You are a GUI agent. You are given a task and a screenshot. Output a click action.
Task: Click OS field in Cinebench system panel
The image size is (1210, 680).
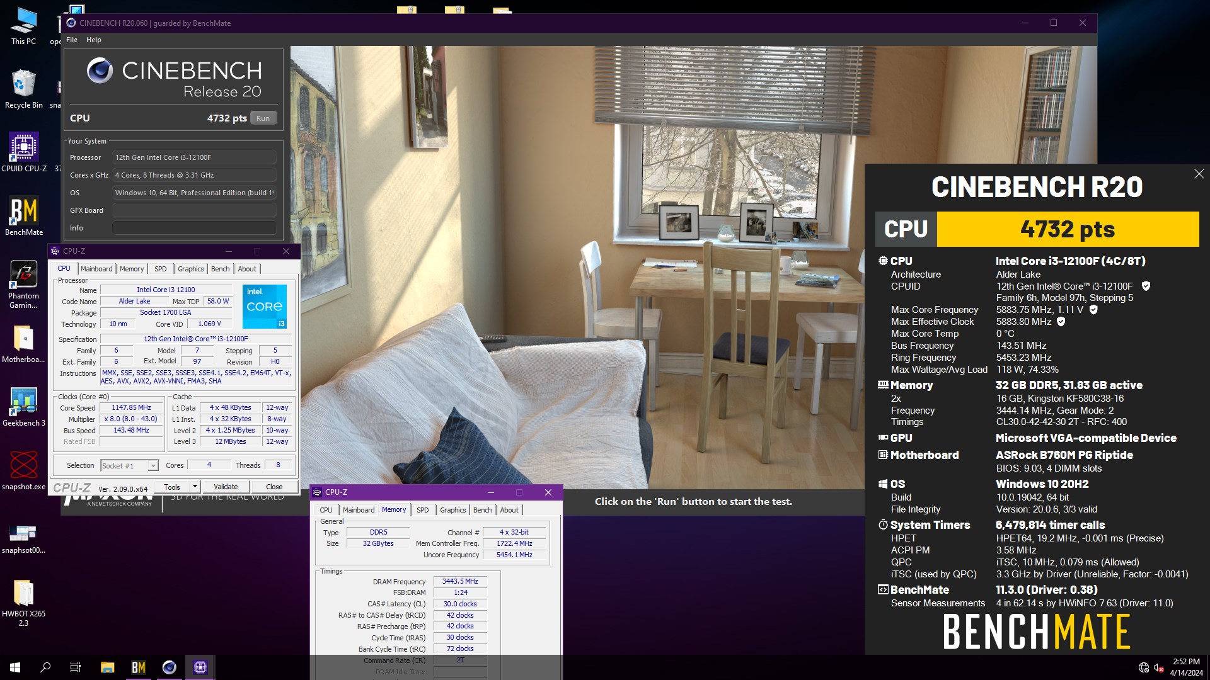tap(194, 193)
